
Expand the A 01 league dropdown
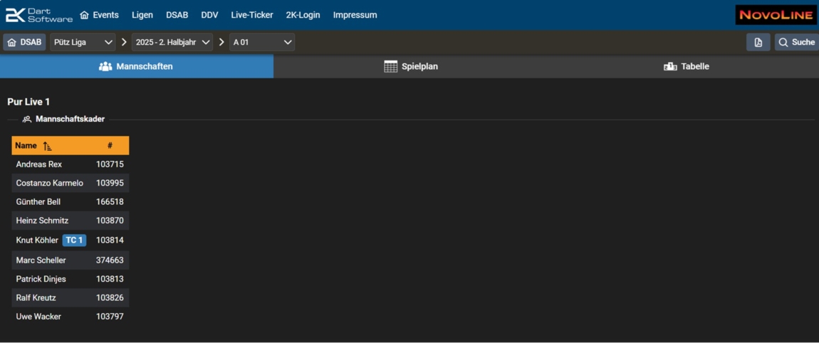pyautogui.click(x=262, y=43)
